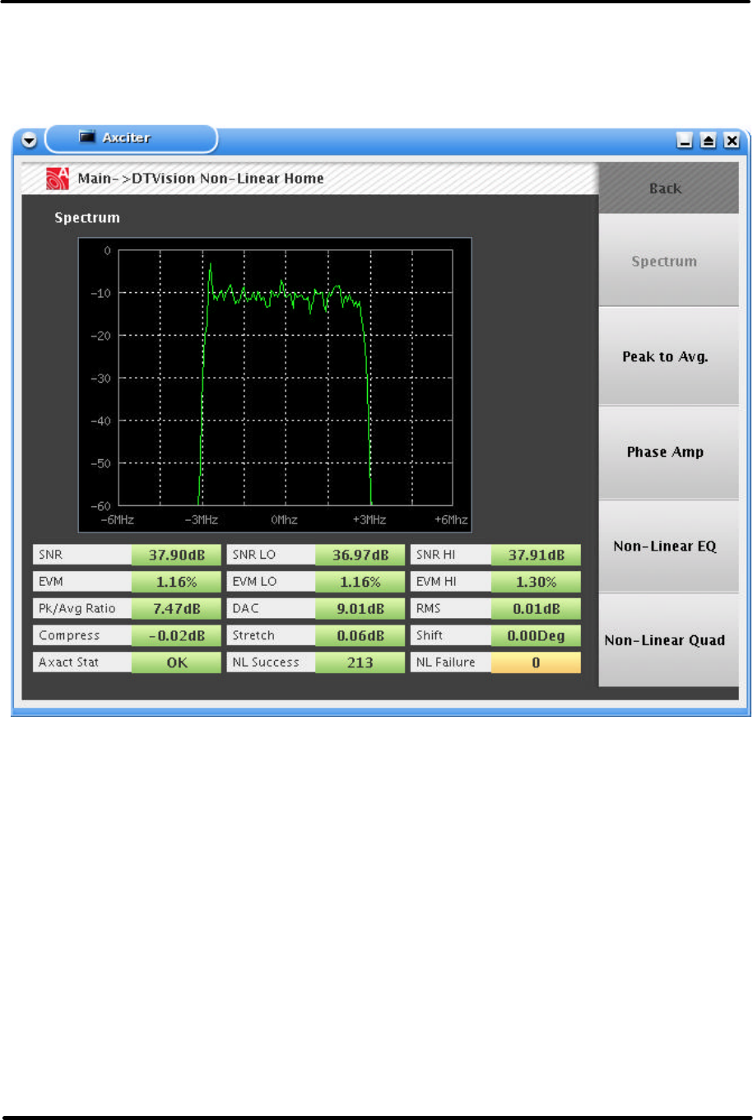The width and height of the screenshot is (753, 1120).
Task: Select the EVM HI value 1.30%
Action: tap(536, 582)
